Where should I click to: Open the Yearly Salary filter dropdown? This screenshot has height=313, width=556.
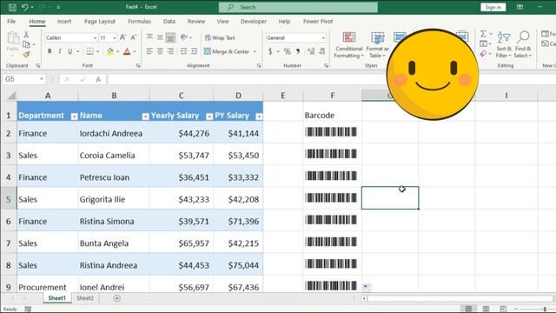point(209,117)
